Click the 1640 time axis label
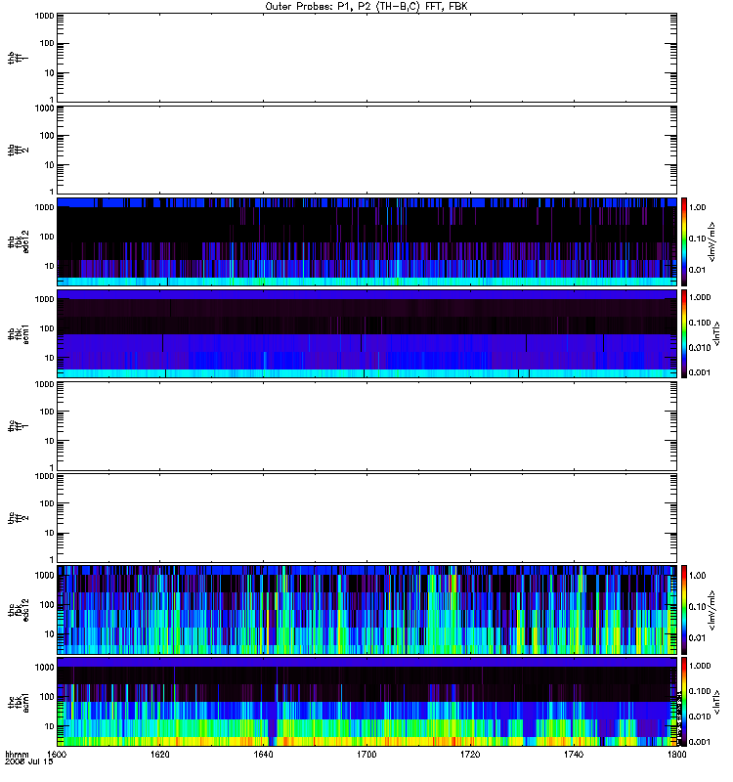The image size is (733, 782). tap(263, 754)
